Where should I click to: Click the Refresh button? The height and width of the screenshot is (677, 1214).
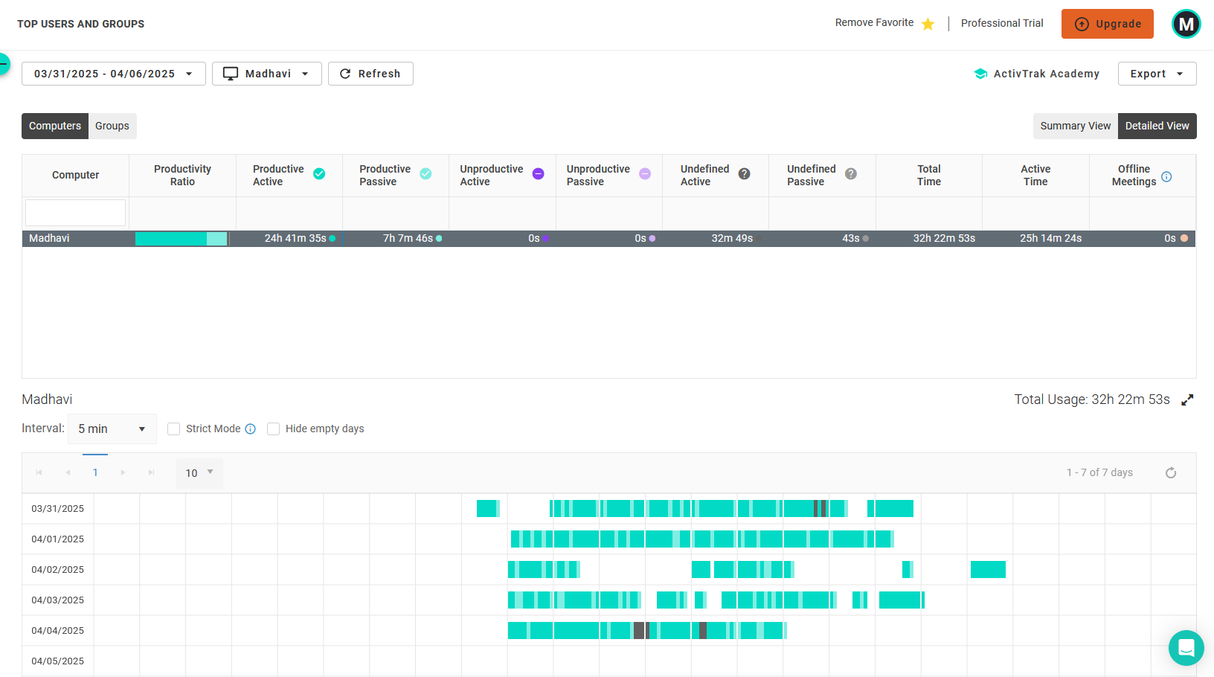[x=370, y=74]
